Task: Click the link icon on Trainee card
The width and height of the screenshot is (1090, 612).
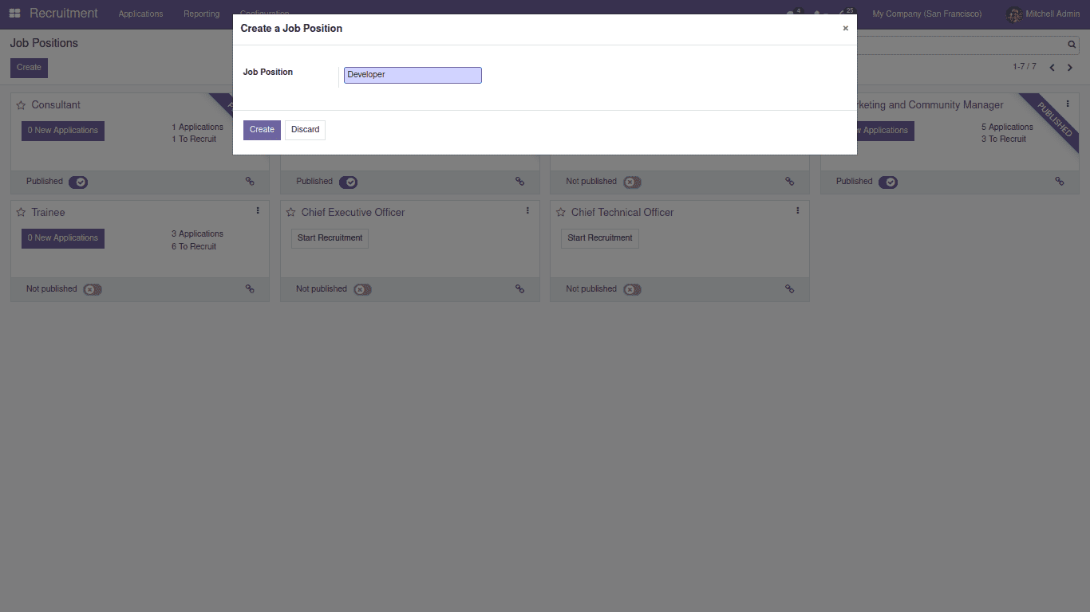Action: click(250, 289)
